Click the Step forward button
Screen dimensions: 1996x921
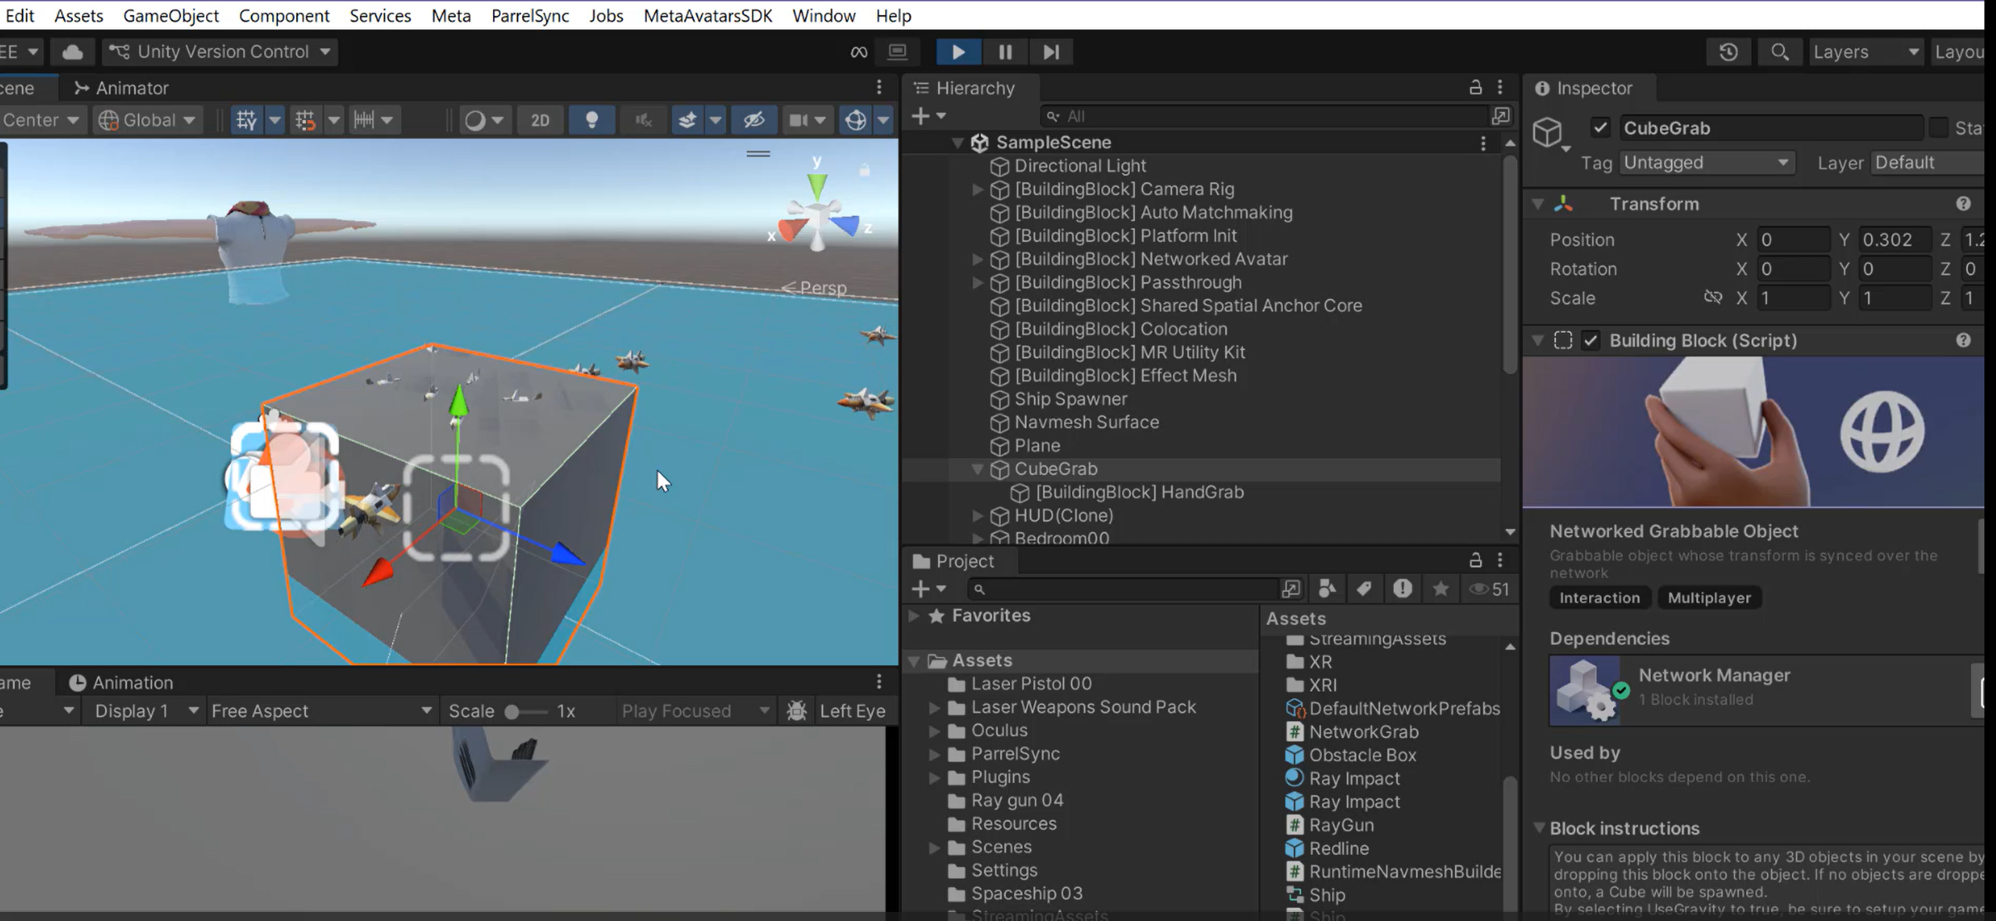tap(1051, 52)
